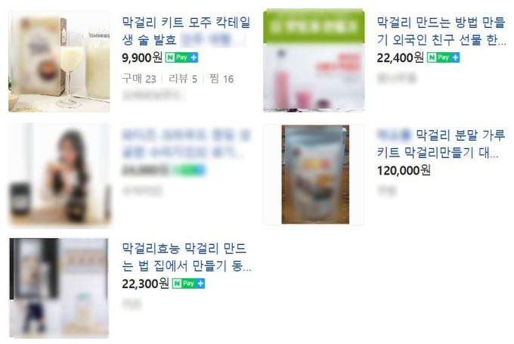Click the 리뷰 5 review count
Viewport: 514px width, 344px height.
[x=183, y=79]
